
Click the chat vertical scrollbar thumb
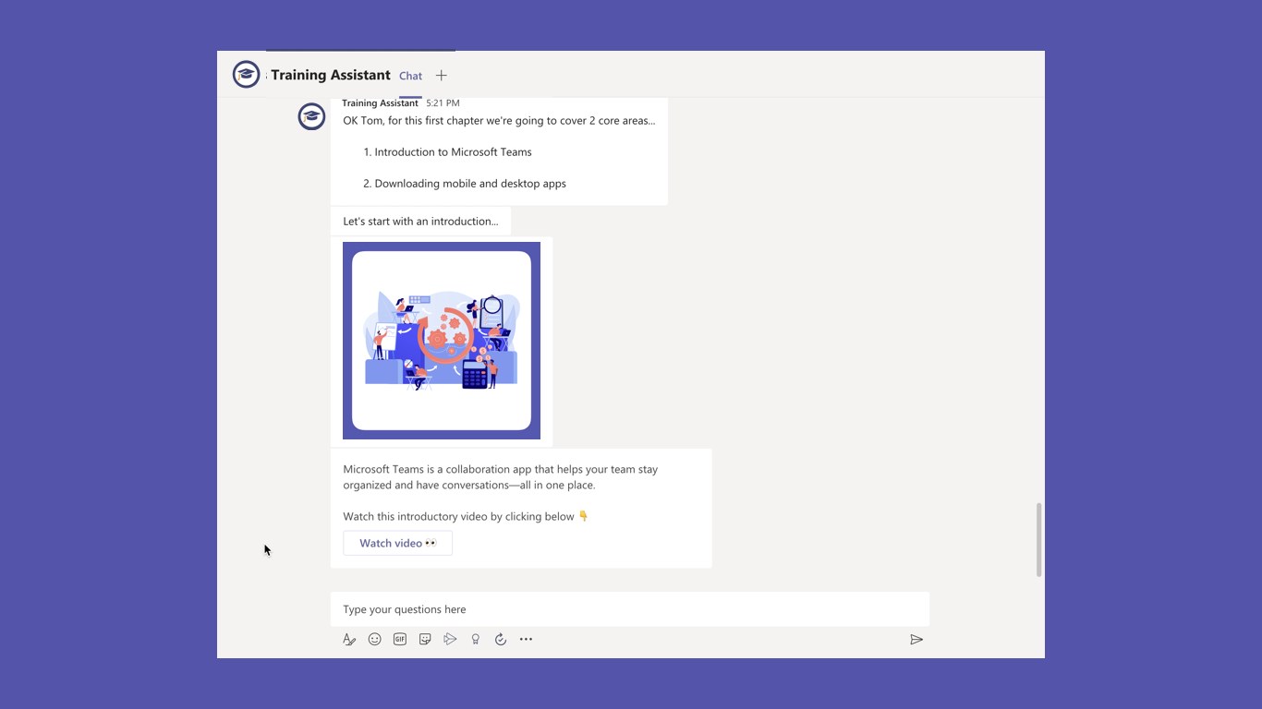click(1038, 540)
